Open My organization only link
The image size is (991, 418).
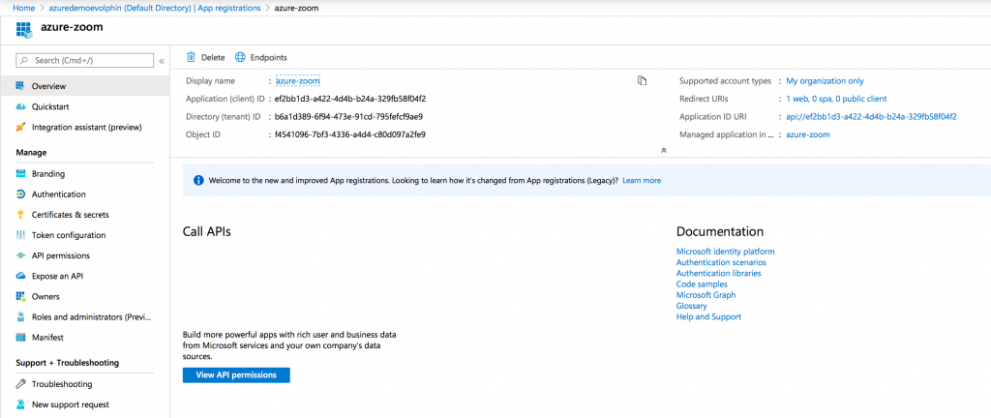tap(825, 81)
